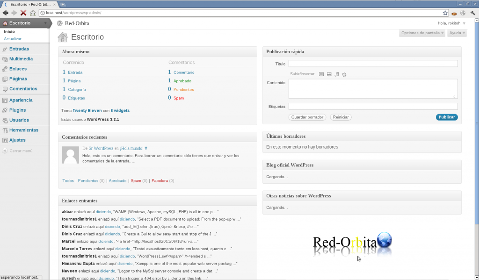Click the Publicar button
This screenshot has height=280, width=479.
click(447, 117)
